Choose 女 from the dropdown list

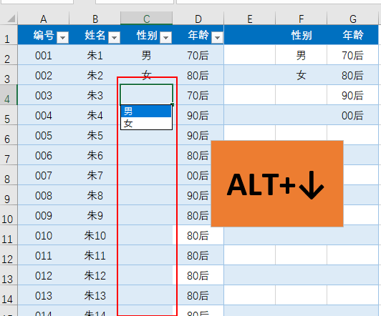pyautogui.click(x=146, y=124)
